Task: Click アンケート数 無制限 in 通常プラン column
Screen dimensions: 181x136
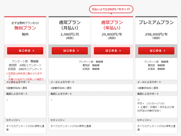Action: (91, 62)
